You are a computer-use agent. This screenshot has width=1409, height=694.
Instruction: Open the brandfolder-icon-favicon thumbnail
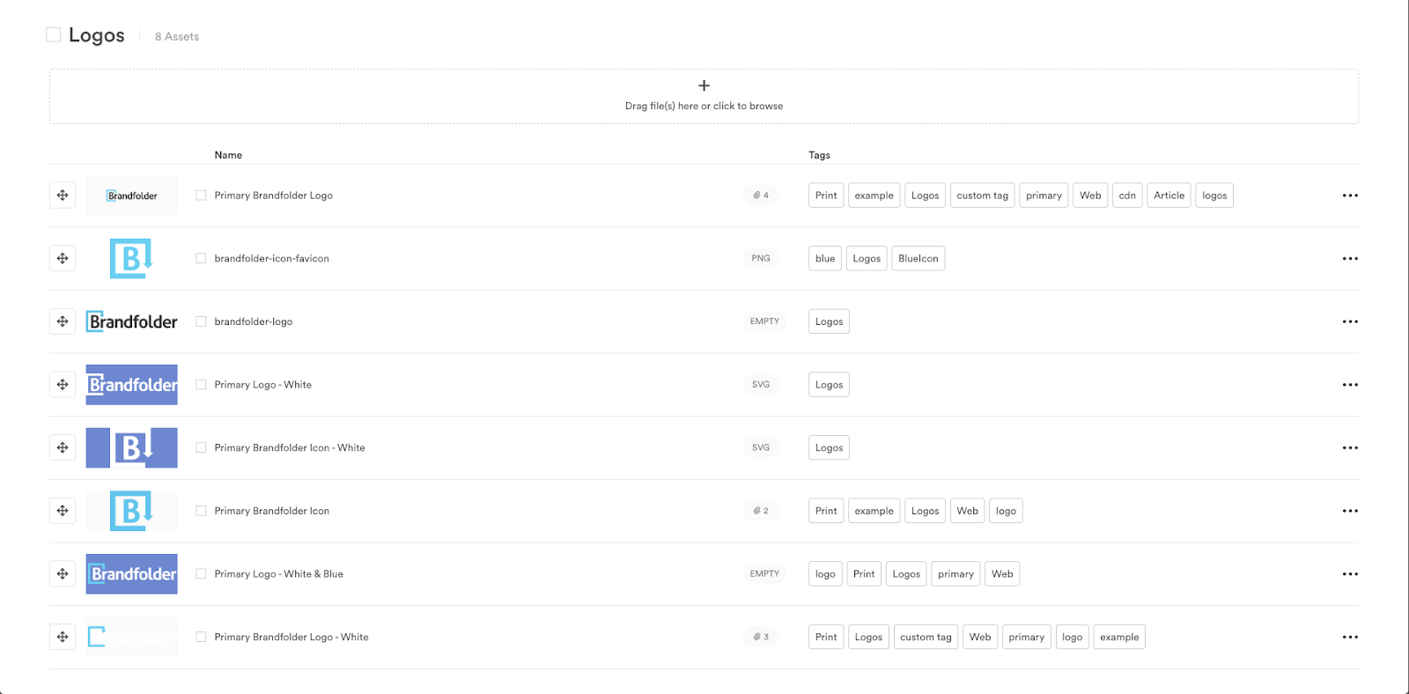tap(131, 258)
